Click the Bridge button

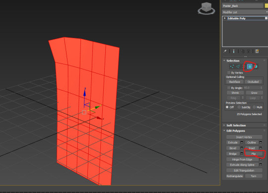[x=233, y=154]
